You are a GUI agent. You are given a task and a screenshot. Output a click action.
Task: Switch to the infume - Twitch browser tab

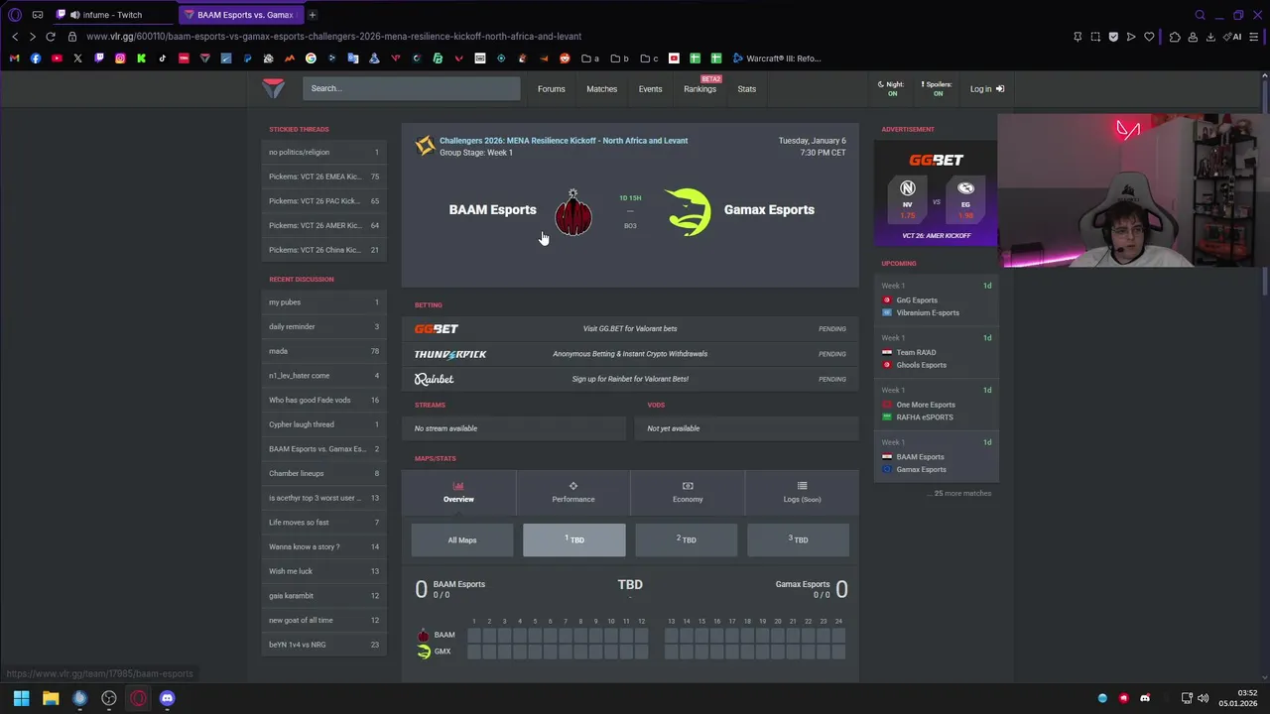[111, 15]
